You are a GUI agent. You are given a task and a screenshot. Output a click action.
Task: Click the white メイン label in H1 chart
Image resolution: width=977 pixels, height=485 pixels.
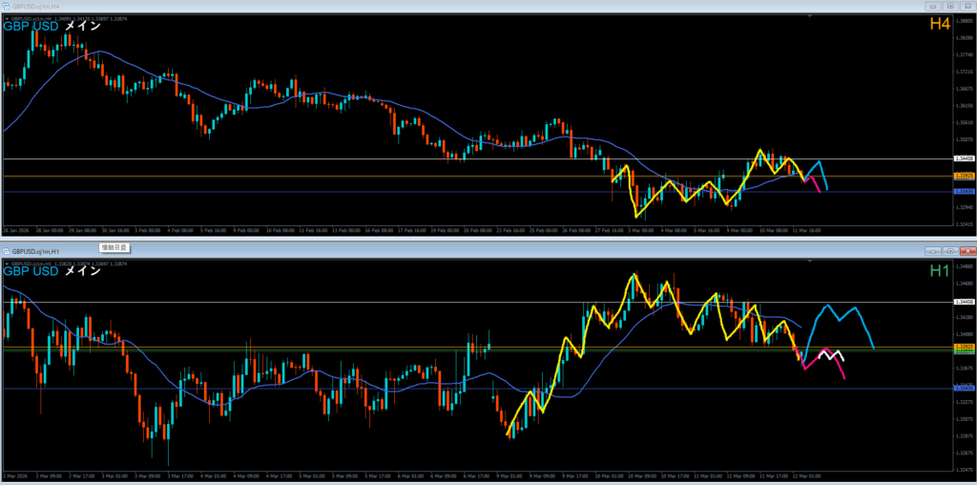[x=82, y=271]
